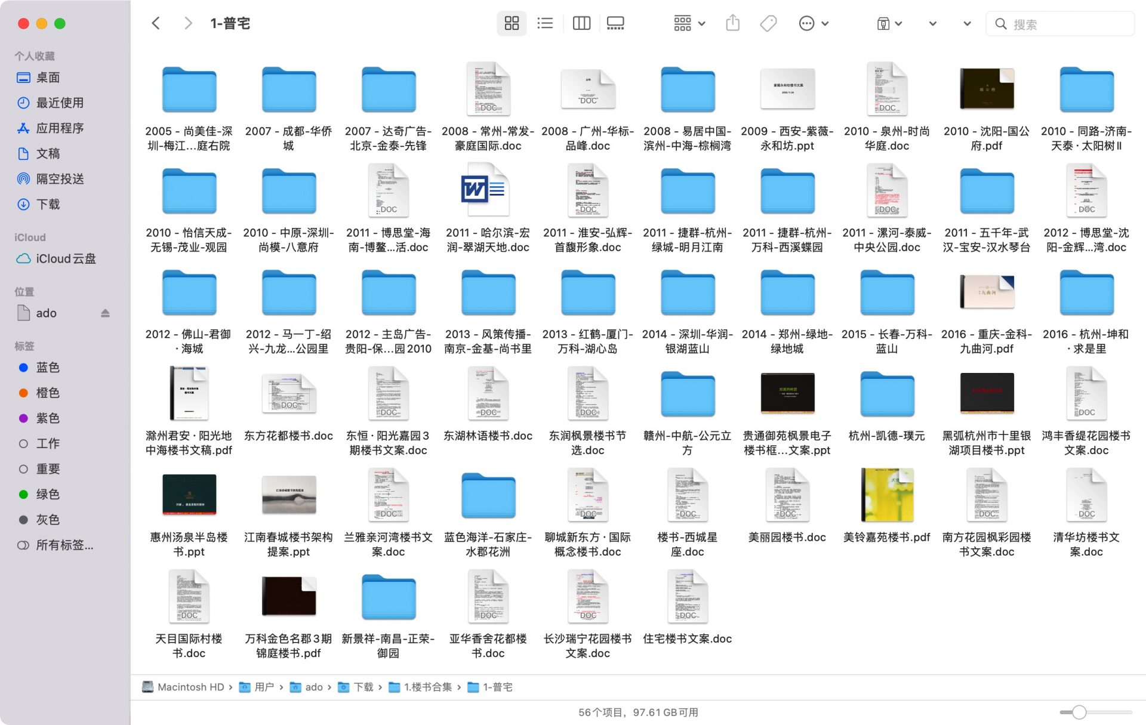Select the purple tag in the sidebar
The width and height of the screenshot is (1146, 725).
tap(48, 418)
